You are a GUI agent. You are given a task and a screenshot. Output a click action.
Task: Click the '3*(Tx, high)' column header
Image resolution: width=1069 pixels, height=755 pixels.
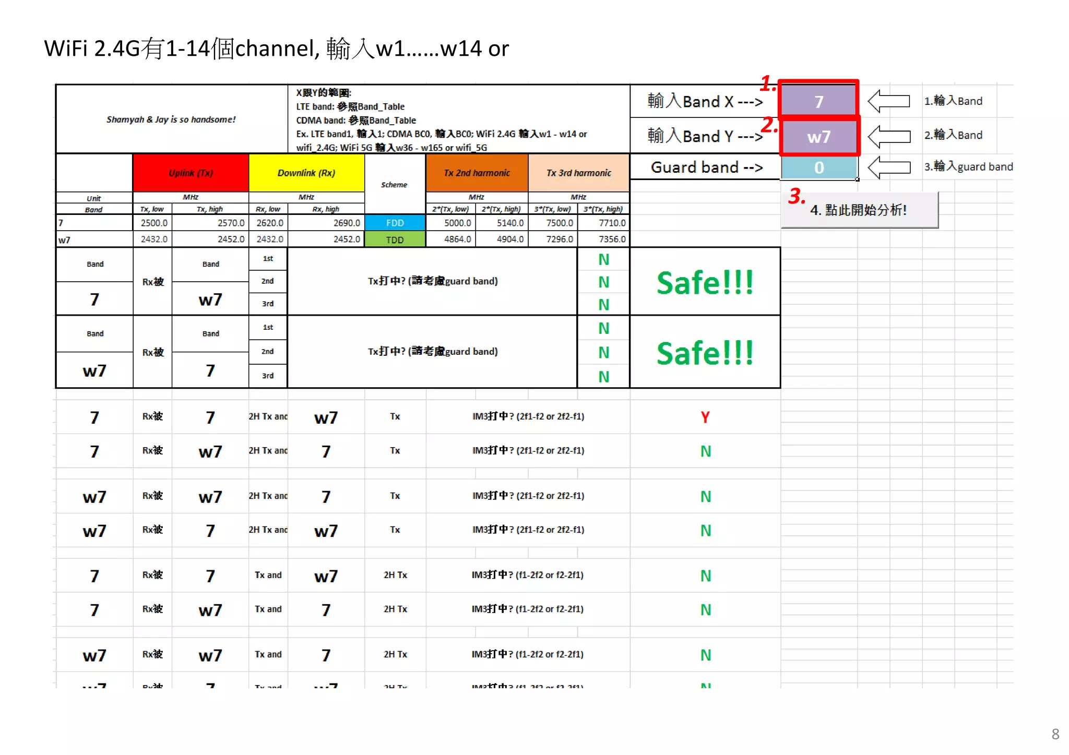coord(604,209)
